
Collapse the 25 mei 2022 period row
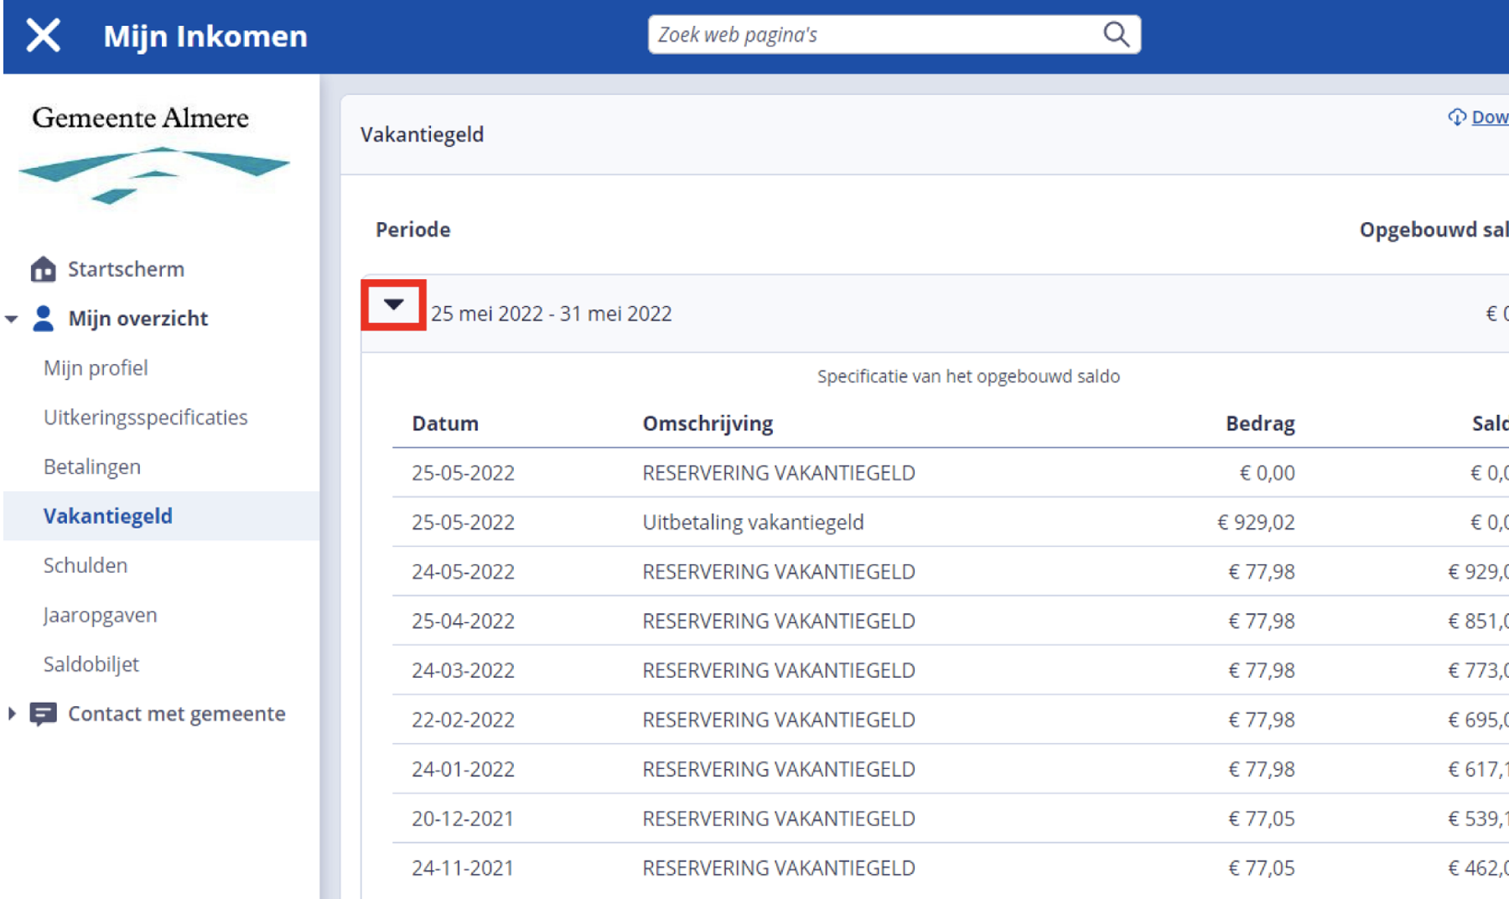pos(393,305)
